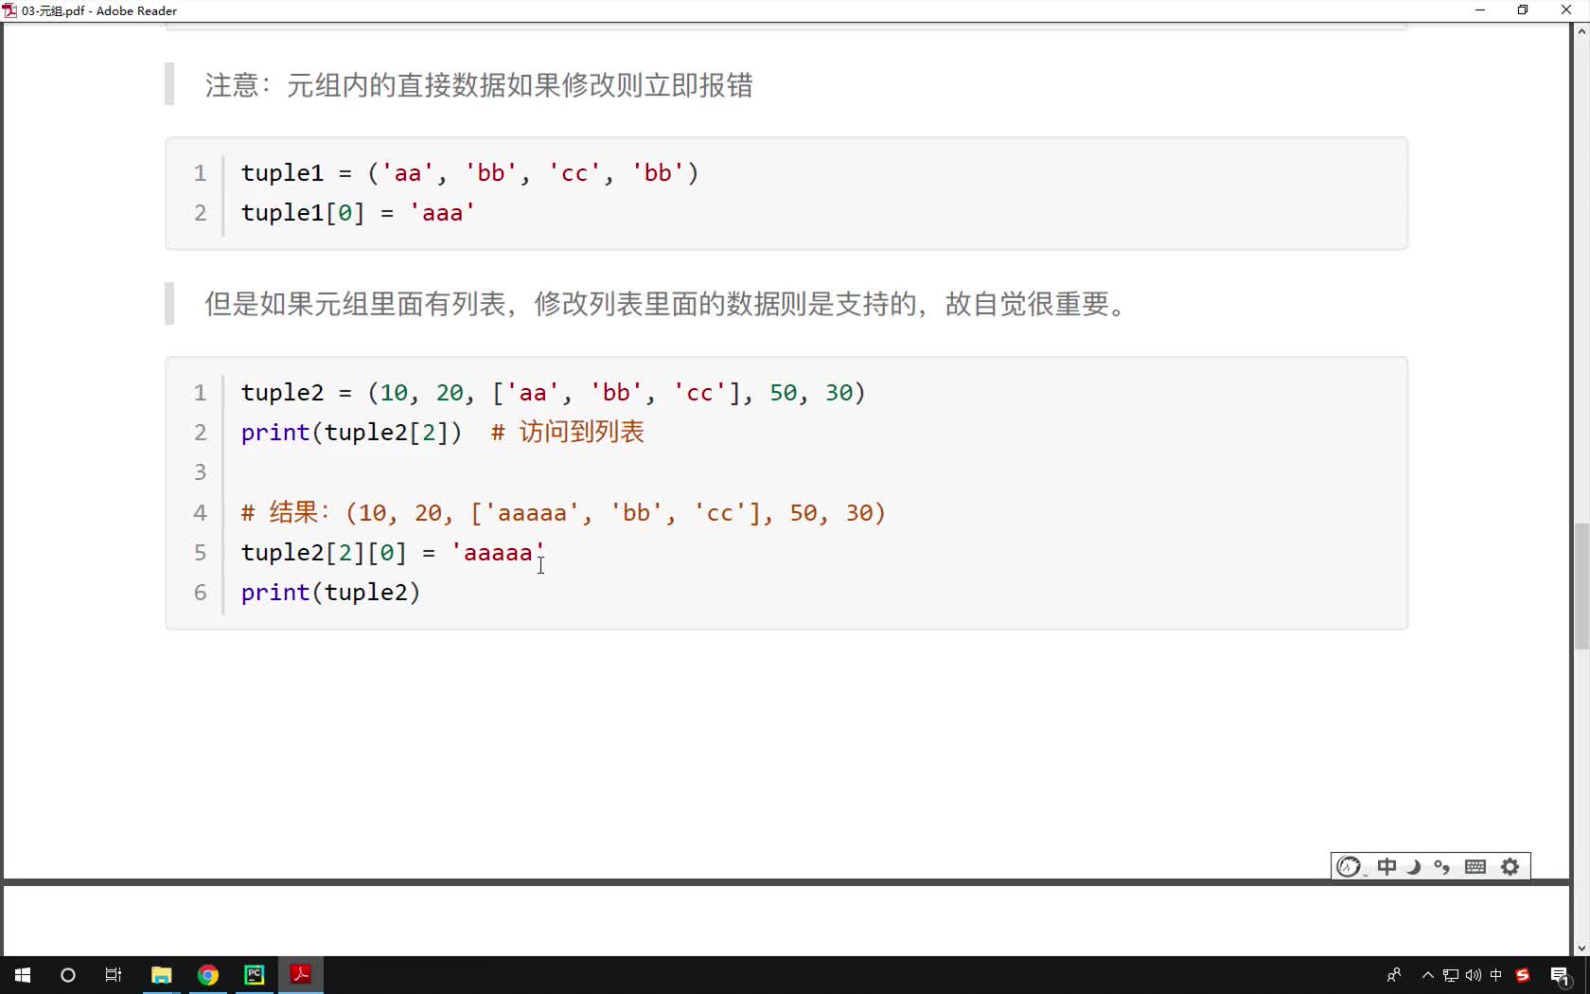This screenshot has height=994, width=1590.
Task: Click the line tuple1[0] = 'aaa'
Action: pyautogui.click(x=358, y=213)
